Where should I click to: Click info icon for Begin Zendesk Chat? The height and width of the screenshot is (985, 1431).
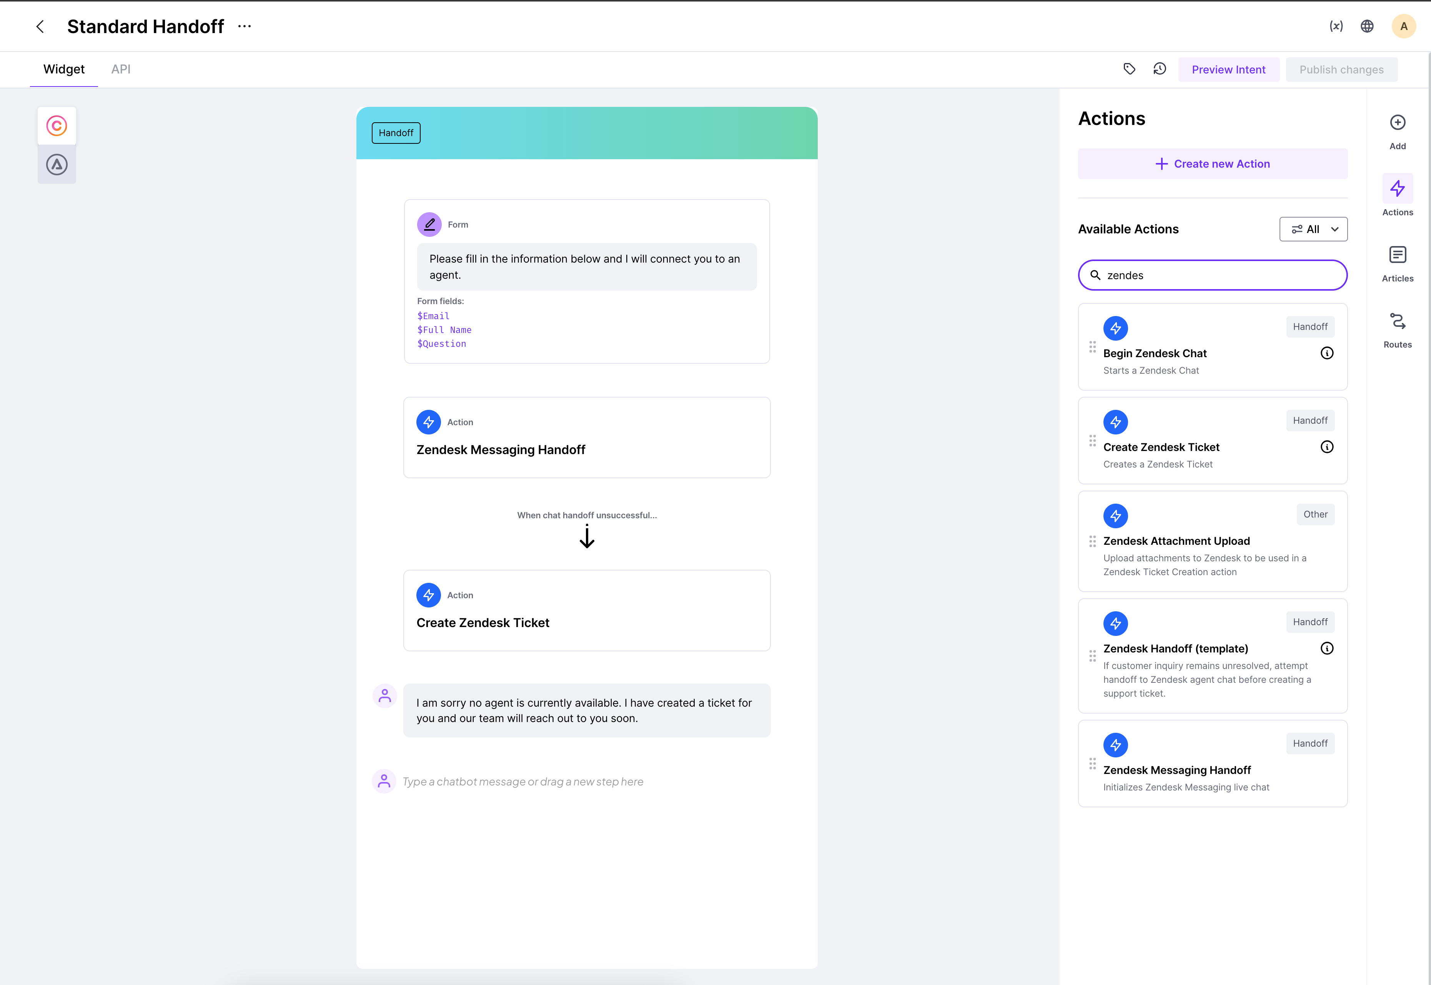(1327, 353)
